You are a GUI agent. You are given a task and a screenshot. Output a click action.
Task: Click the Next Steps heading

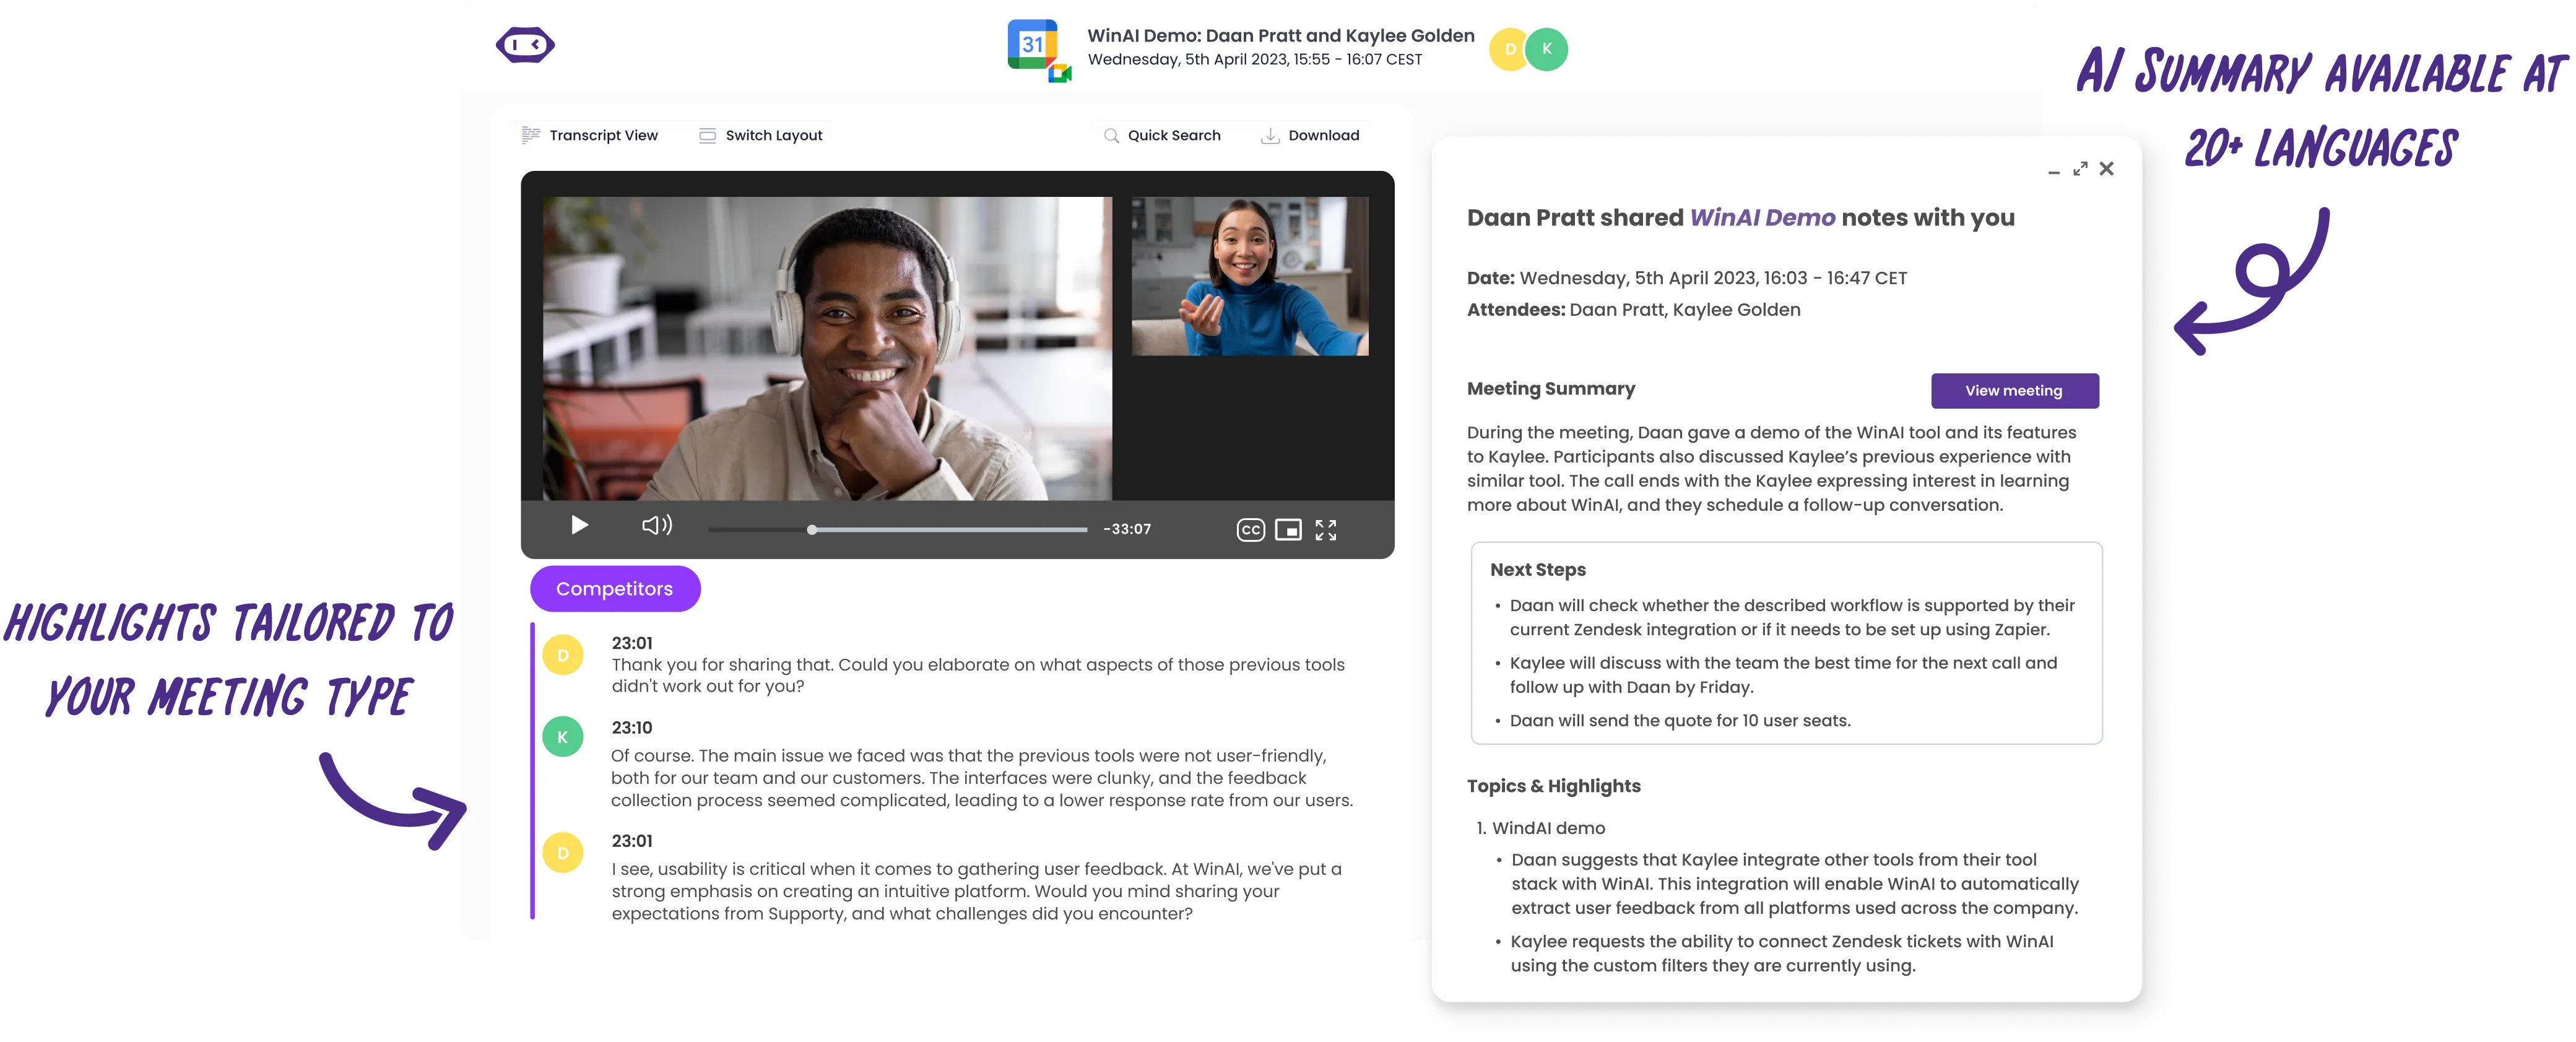[1538, 570]
